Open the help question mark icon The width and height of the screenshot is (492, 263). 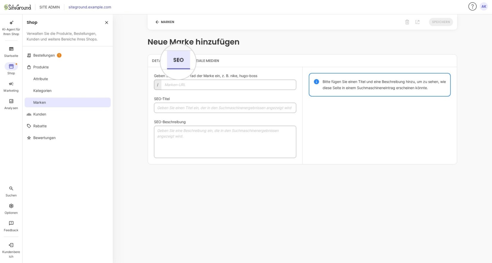click(472, 6)
